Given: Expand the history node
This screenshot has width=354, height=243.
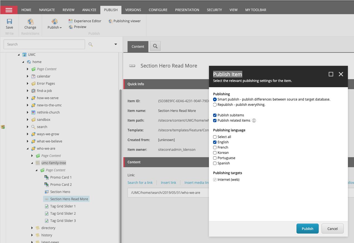Looking at the screenshot, I should tap(32, 235).
